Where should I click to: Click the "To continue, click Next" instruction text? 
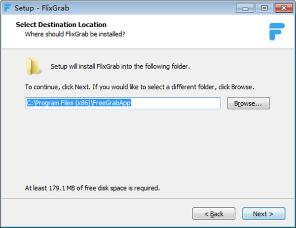click(140, 87)
